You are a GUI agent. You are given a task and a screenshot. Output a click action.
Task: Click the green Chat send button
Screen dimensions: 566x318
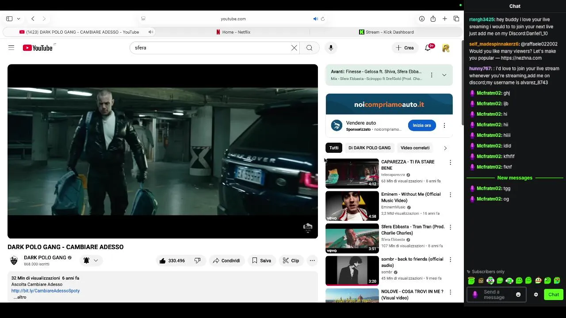554,295
